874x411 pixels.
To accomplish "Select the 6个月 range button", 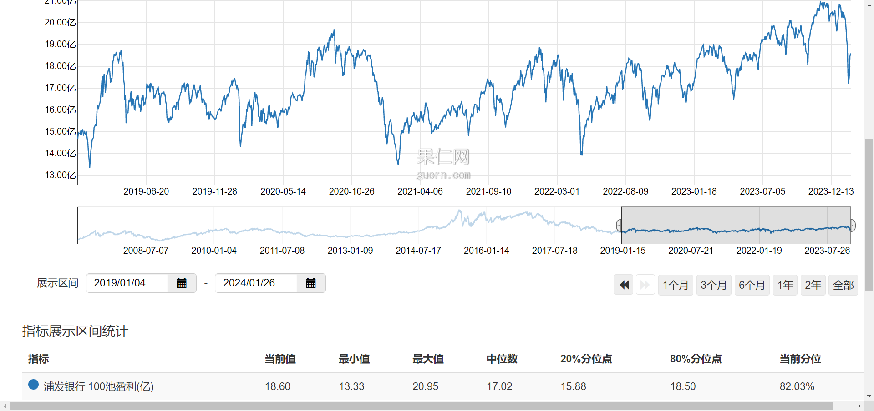I will (752, 285).
